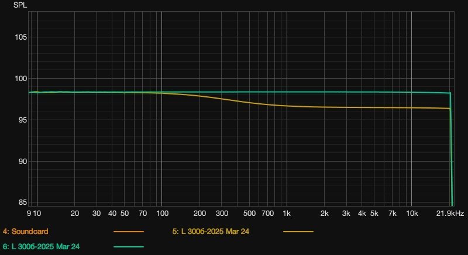Click the yellow line swatch for trace 5
Viewport: 468px width, 255px height.
pyautogui.click(x=298, y=232)
